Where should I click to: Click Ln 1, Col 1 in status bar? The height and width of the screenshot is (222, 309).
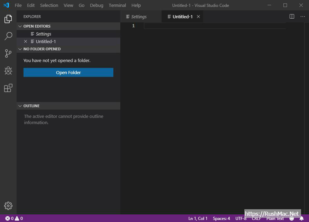pos(198,218)
